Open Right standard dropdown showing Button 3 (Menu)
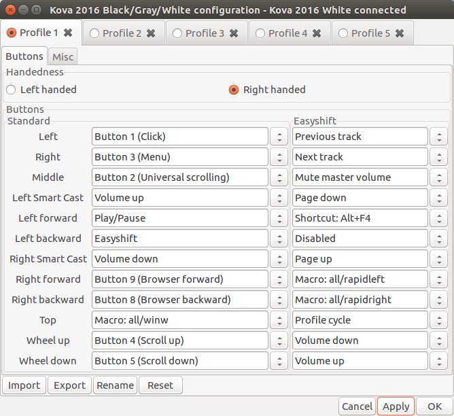The height and width of the screenshot is (416, 454). pyautogui.click(x=180, y=157)
